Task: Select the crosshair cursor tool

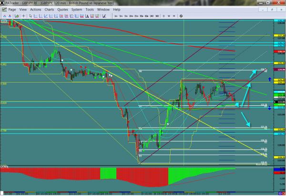Action: pos(23,16)
